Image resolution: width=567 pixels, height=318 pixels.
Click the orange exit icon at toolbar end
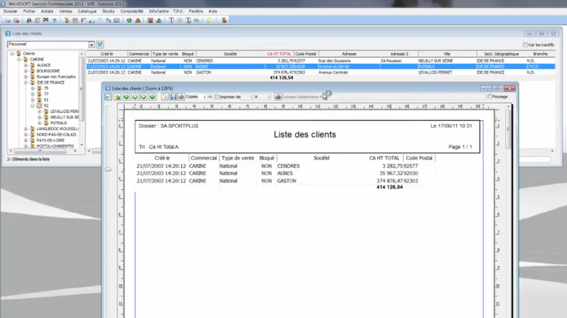coord(224,20)
